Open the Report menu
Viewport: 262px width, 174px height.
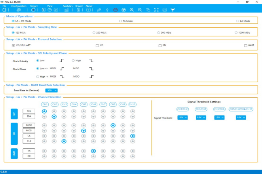pos(79,6)
